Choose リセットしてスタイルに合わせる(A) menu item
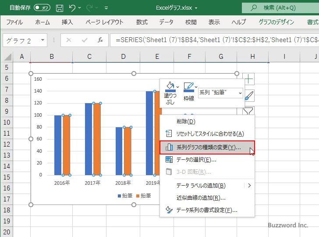The image size is (319, 237). [x=207, y=134]
